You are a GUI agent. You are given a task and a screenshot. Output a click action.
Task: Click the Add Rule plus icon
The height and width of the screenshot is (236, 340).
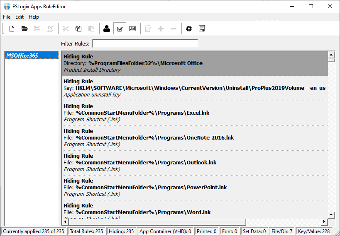click(x=161, y=29)
